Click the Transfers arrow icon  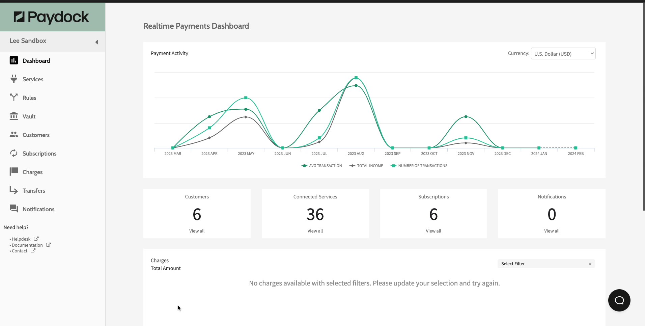14,190
